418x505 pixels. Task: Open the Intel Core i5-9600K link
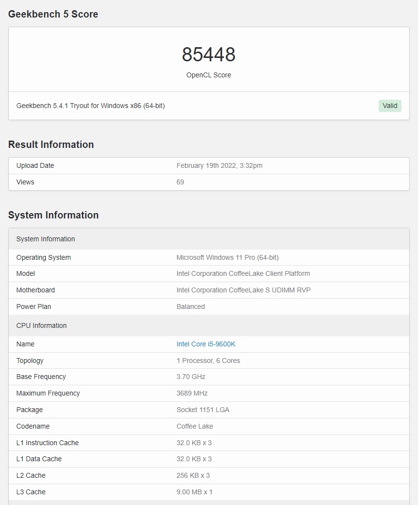[206, 344]
